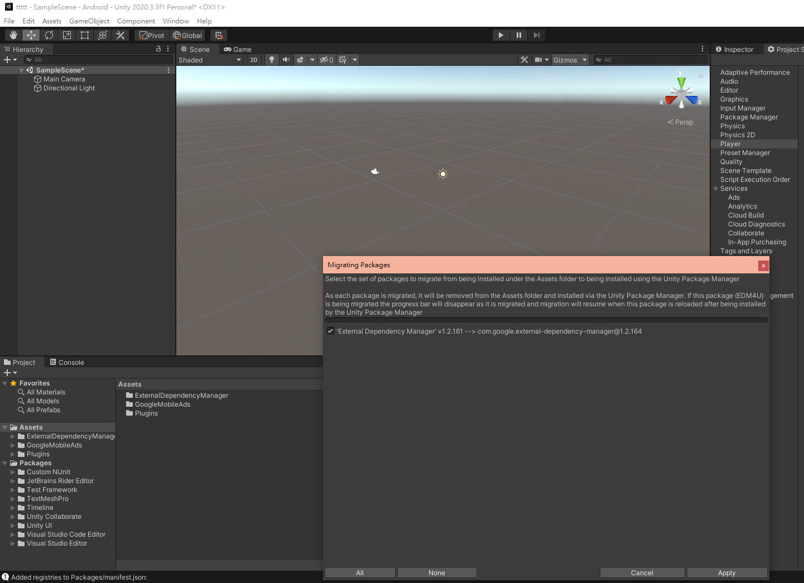The height and width of the screenshot is (583, 804).
Task: Click the All button in dialog
Action: click(x=360, y=573)
